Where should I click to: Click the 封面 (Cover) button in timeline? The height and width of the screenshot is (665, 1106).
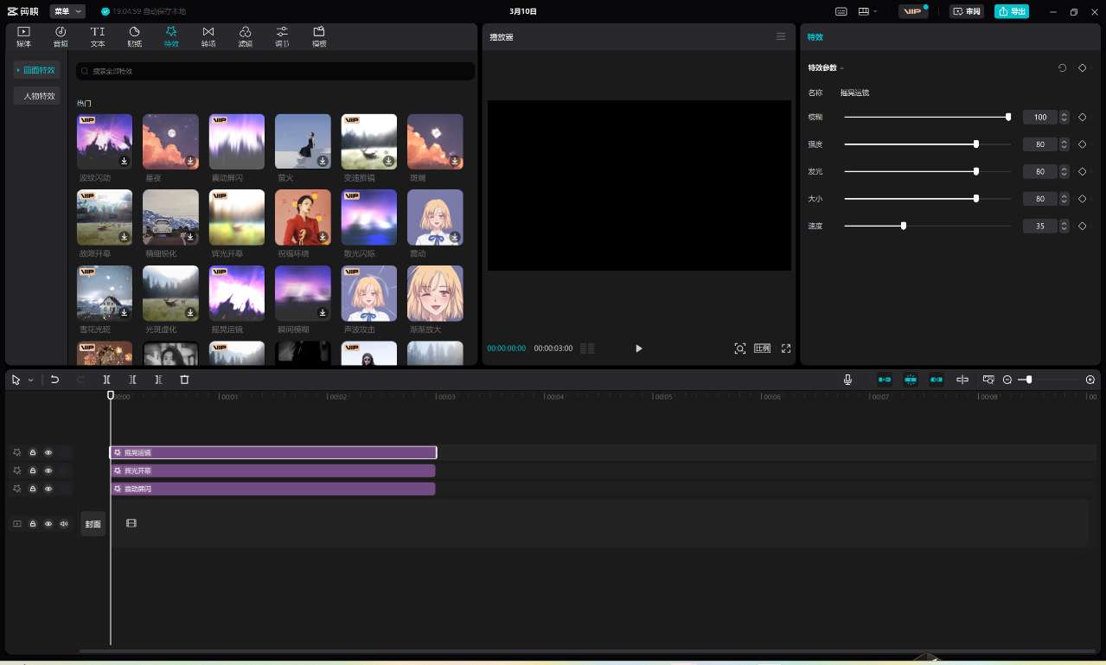pyautogui.click(x=93, y=523)
